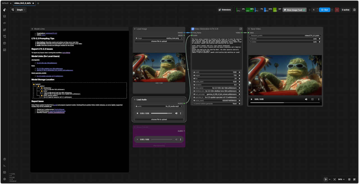The image size is (359, 184).
Task: Click play in Load Audio player
Action: click(137, 113)
